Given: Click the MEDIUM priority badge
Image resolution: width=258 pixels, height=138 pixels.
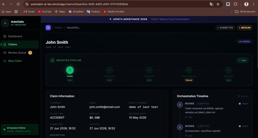Looking at the screenshot, I should pyautogui.click(x=245, y=27).
